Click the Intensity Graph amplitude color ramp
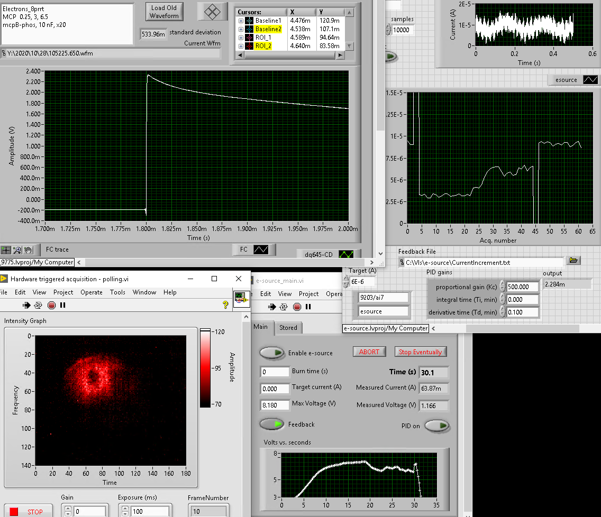Image resolution: width=601 pixels, height=517 pixels. [205, 368]
